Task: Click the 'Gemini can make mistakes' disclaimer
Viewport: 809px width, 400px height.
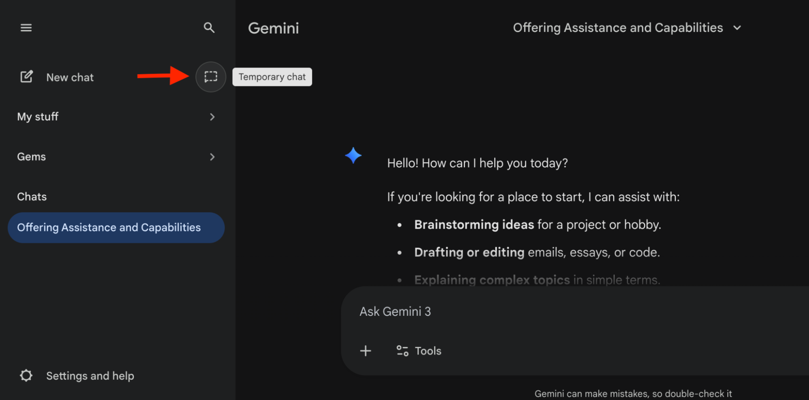Action: (x=633, y=394)
